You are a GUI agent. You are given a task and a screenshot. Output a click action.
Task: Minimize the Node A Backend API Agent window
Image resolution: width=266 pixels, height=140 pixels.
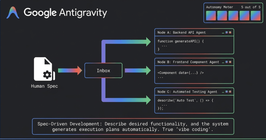(x=223, y=33)
